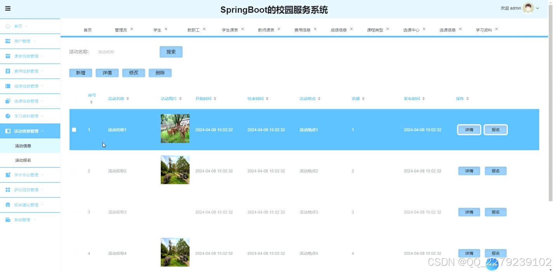Open the hamburger menu icon top-left
Screen dimensions: 553x272
7,8
